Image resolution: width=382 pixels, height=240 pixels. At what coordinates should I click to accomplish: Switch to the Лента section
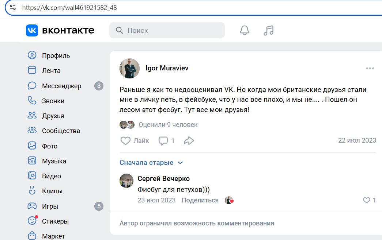51,70
